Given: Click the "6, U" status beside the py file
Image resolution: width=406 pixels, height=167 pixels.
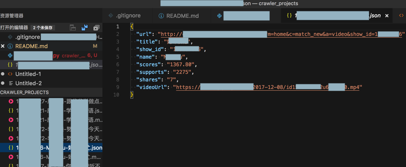Looking at the screenshot, I should pyautogui.click(x=92, y=56).
